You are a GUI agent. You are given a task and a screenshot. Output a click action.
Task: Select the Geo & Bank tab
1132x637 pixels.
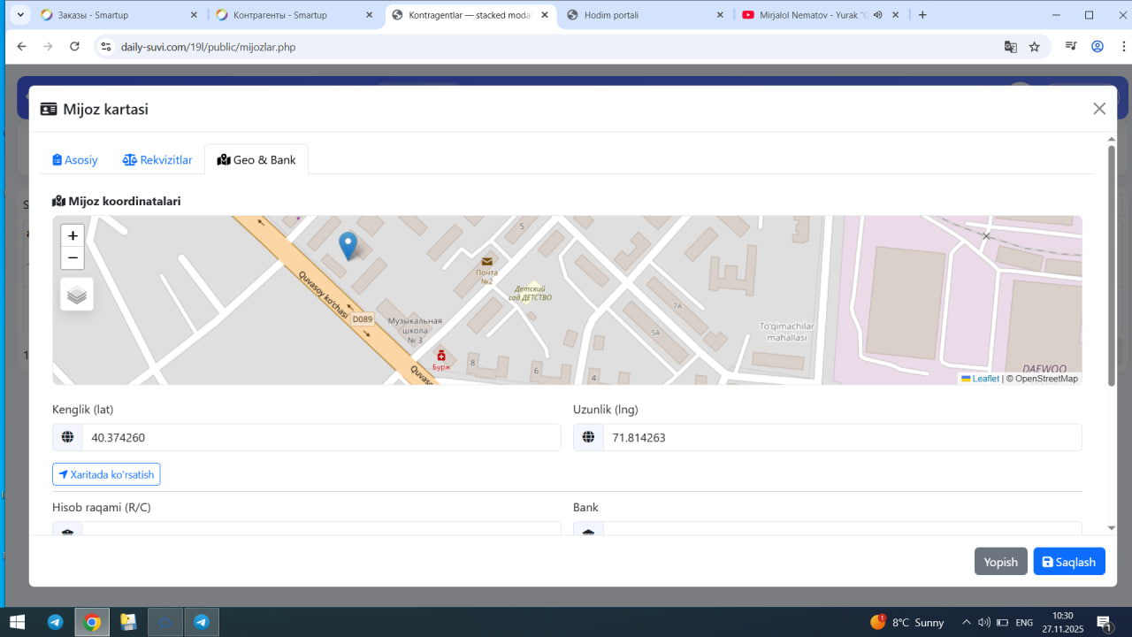coord(256,160)
